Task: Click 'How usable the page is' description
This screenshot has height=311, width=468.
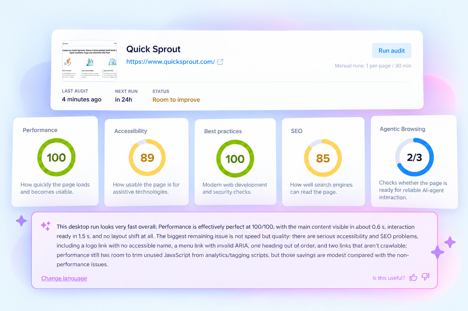Action: click(146, 188)
